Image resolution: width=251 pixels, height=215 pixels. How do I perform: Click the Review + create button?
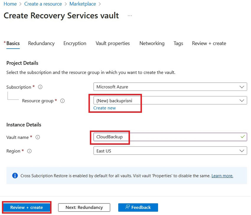[x=26, y=207]
